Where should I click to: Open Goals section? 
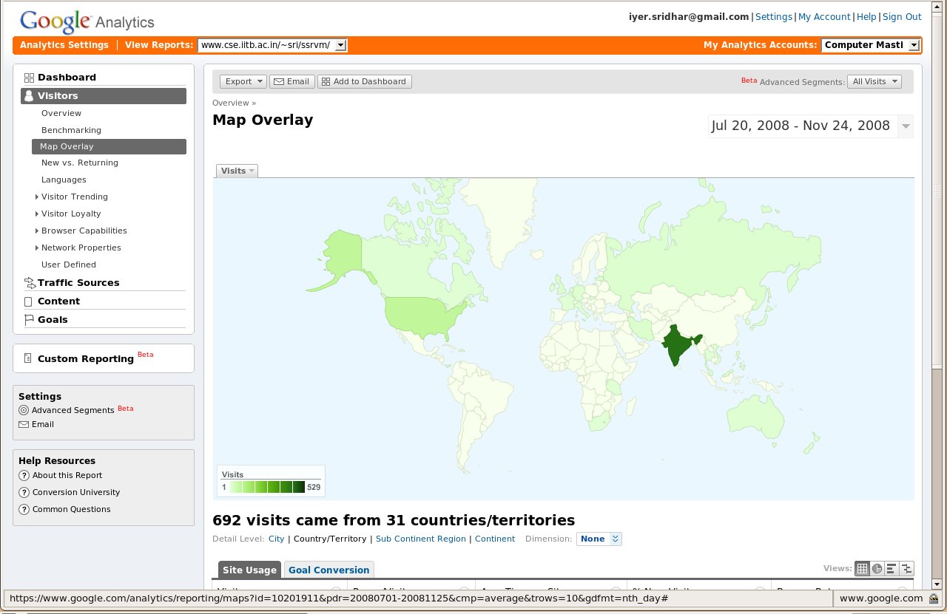click(53, 319)
